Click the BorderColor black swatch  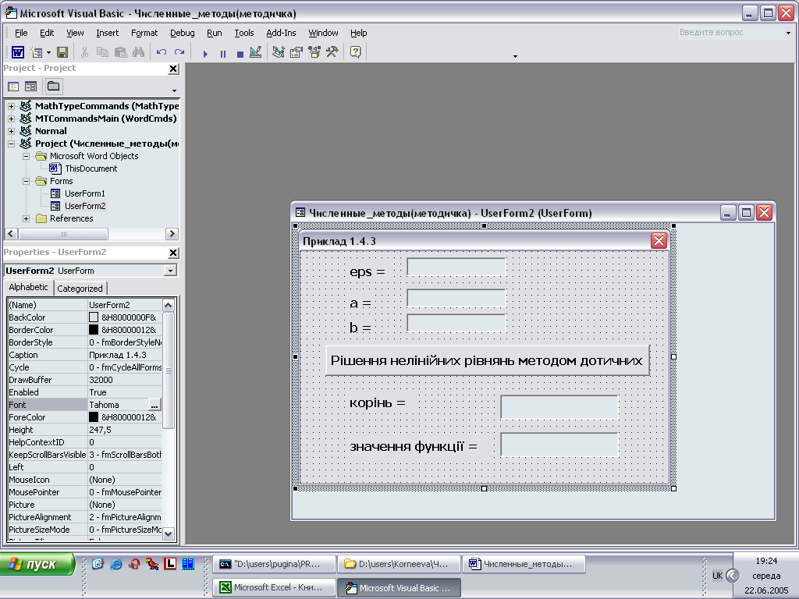click(94, 330)
